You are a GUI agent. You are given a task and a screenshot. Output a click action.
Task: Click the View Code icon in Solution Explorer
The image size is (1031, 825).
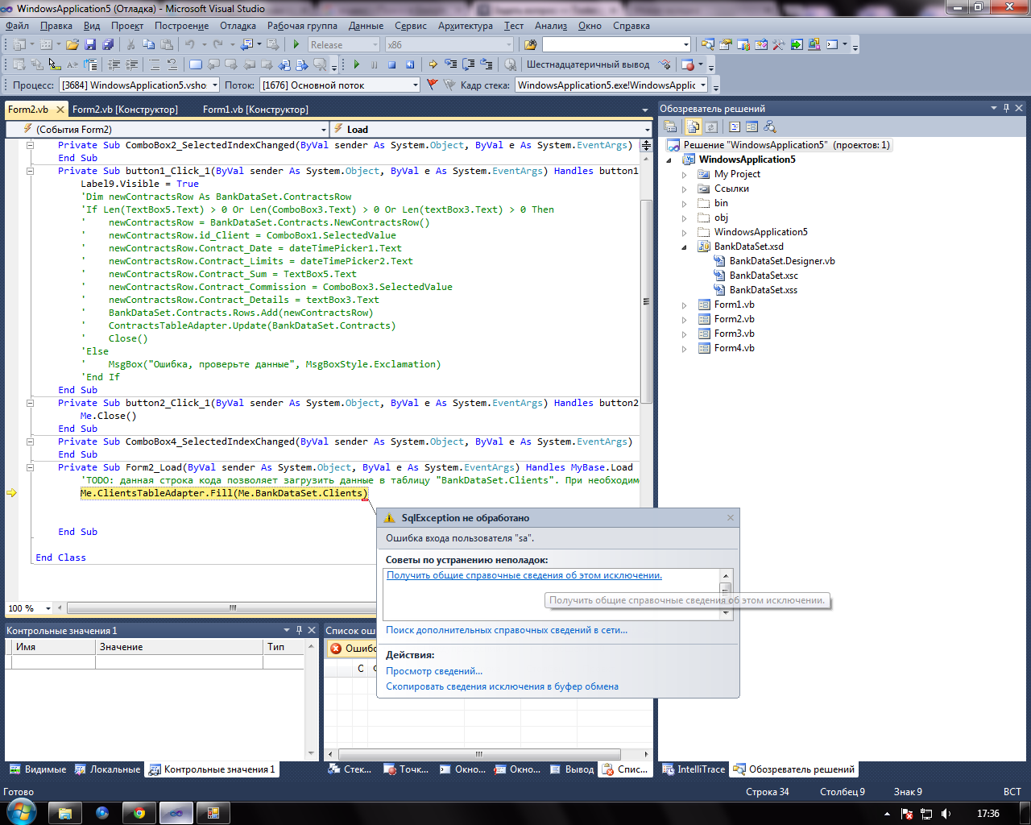click(x=735, y=126)
